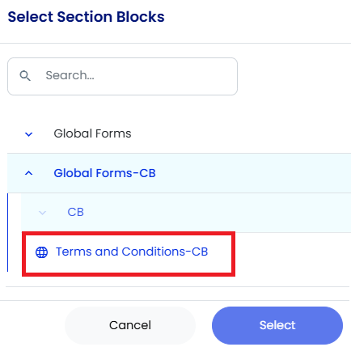This screenshot has height=347, width=351.
Task: Confirm with the blue Select button
Action: pos(277,325)
